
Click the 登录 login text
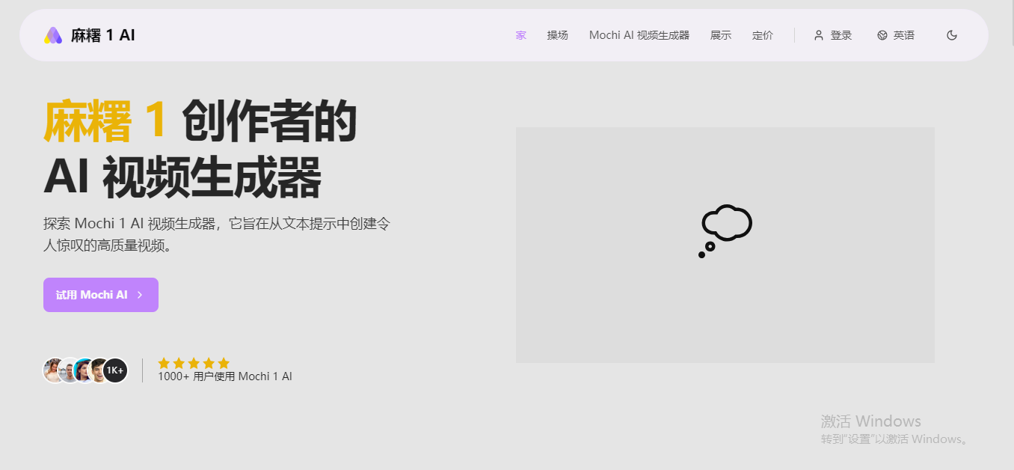tap(841, 35)
